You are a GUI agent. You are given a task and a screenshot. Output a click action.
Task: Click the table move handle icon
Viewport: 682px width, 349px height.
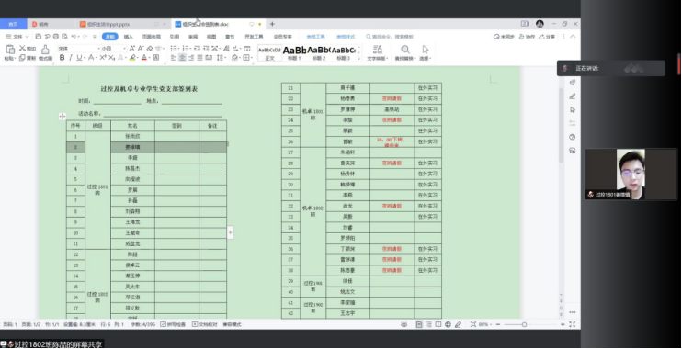63,116
